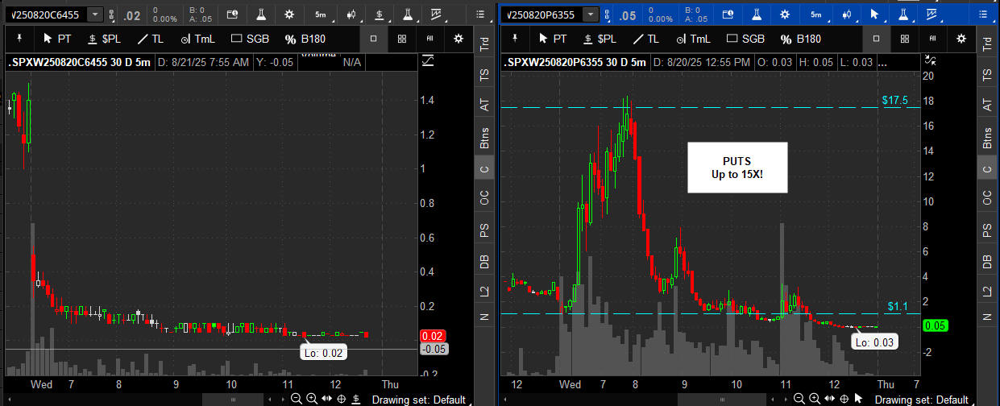The height and width of the screenshot is (406, 1000).
Task: Open Drawing set Default menu on left chart
Action: pos(419,400)
